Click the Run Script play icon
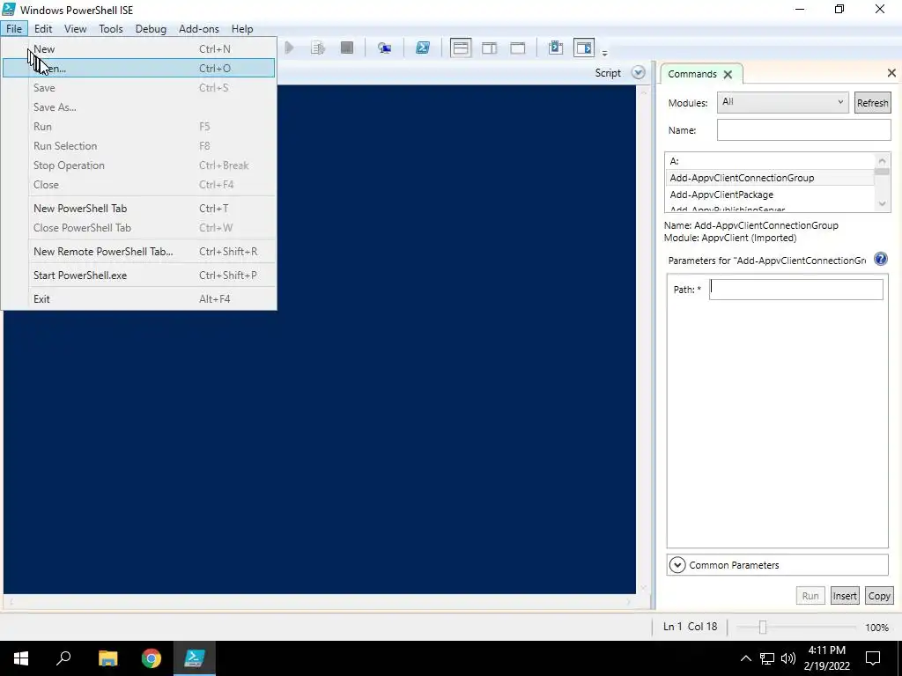The height and width of the screenshot is (676, 902). pos(289,48)
